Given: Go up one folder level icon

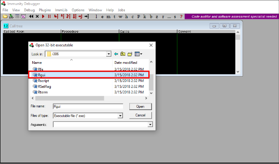Looking at the screenshot, I should (x=123, y=54).
